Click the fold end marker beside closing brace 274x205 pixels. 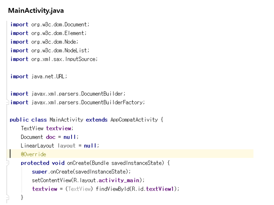pos(8,197)
